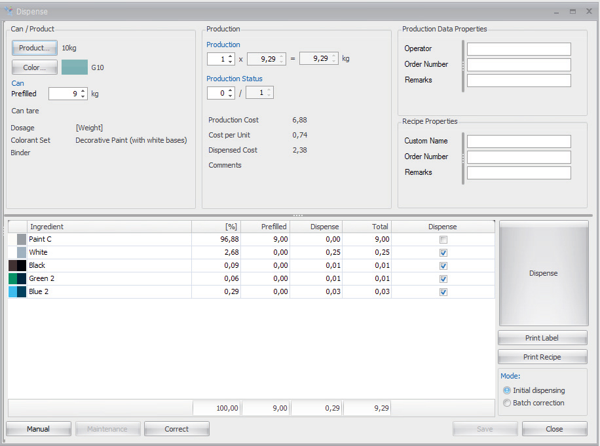The height and width of the screenshot is (446, 600).
Task: Focus Order Number field under Recipe Properties
Action: click(519, 157)
